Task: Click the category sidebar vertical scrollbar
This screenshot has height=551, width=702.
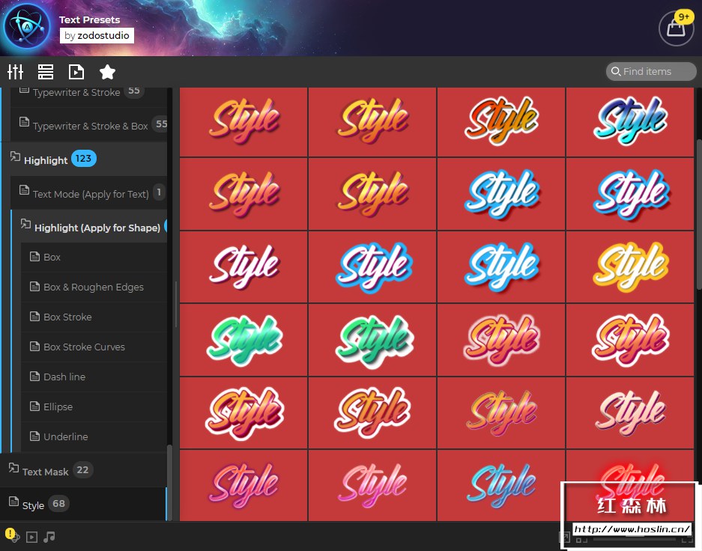Action: click(x=169, y=482)
